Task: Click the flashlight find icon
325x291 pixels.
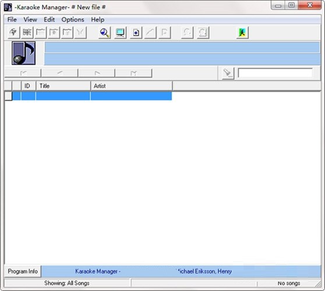Action: click(228, 73)
